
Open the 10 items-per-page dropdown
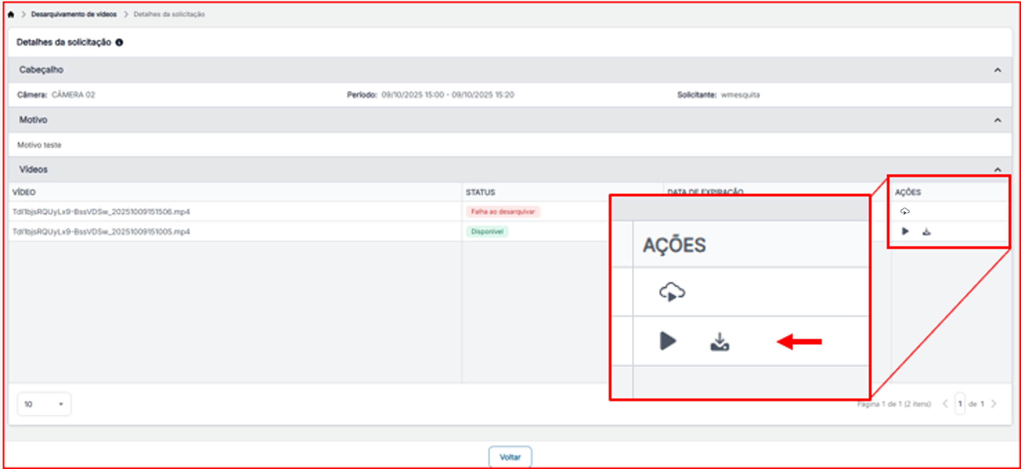point(44,404)
